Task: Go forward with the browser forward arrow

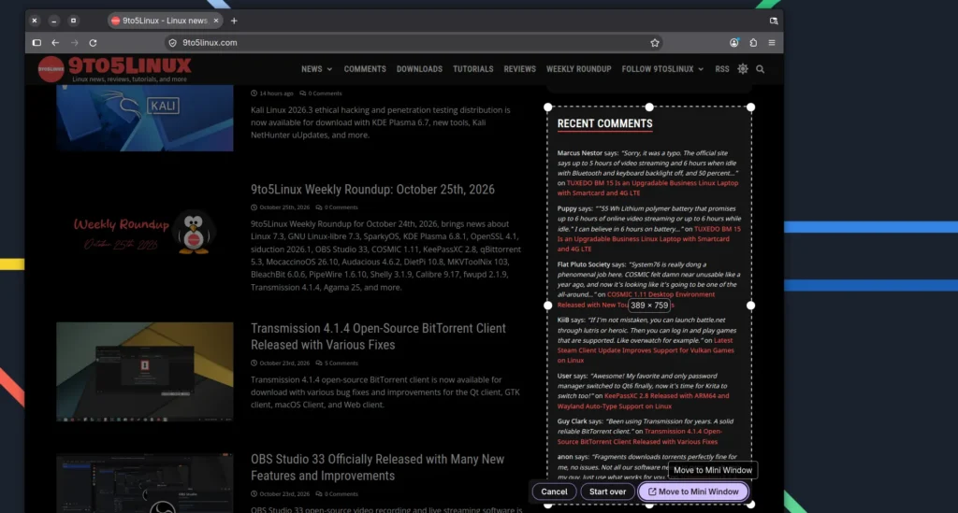Action: [75, 43]
